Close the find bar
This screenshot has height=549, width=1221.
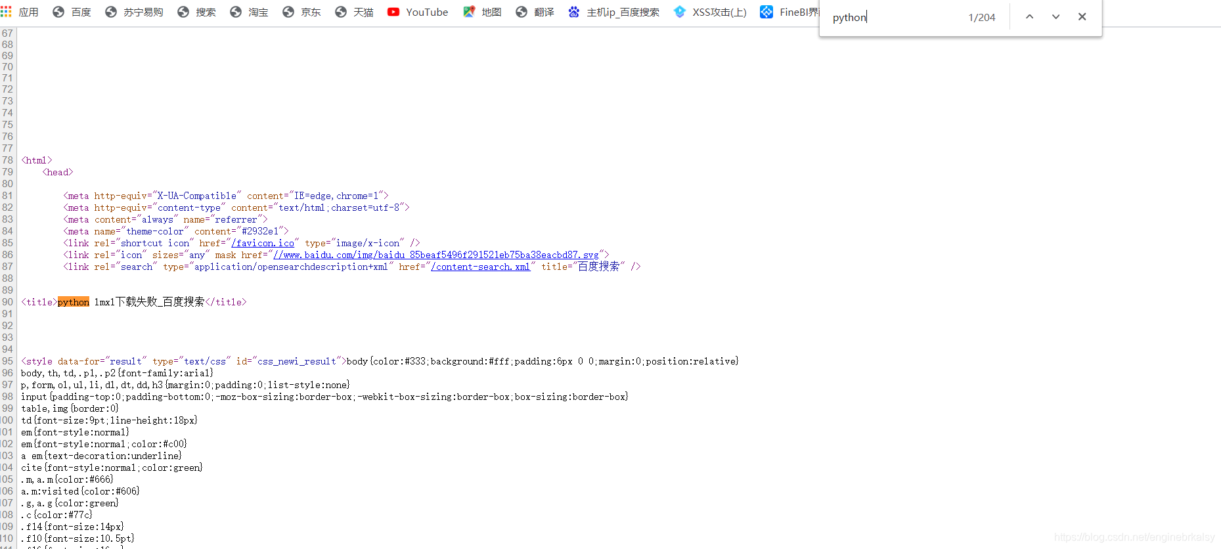[1082, 17]
